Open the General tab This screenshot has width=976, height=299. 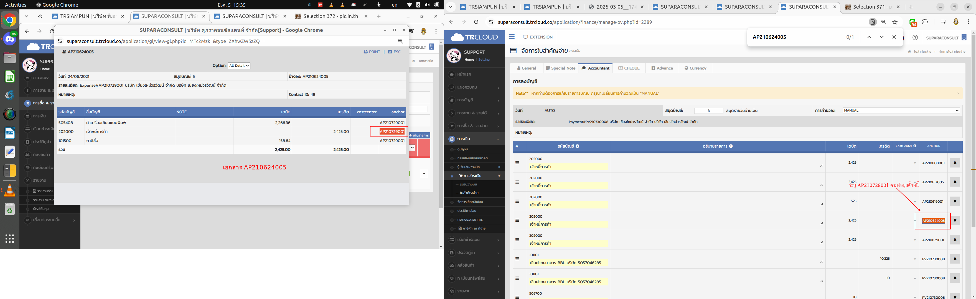[527, 68]
